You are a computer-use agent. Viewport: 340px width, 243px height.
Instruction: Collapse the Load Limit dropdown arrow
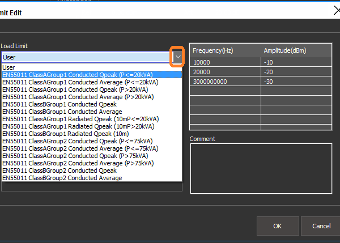(178, 57)
